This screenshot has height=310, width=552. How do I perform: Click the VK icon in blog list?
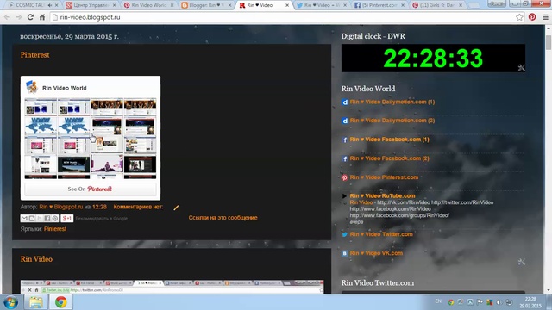click(345, 253)
